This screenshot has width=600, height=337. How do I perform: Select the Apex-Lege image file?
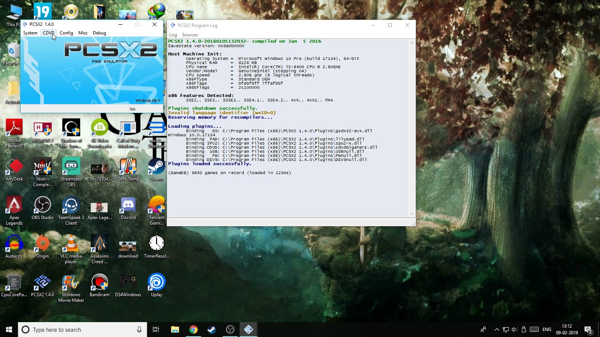99,208
